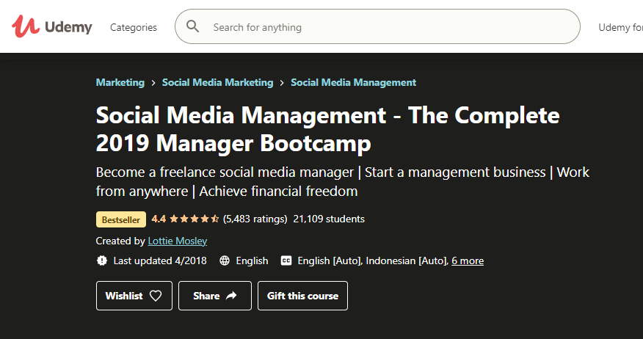
Task: Focus the Search for anything field
Action: 377,26
